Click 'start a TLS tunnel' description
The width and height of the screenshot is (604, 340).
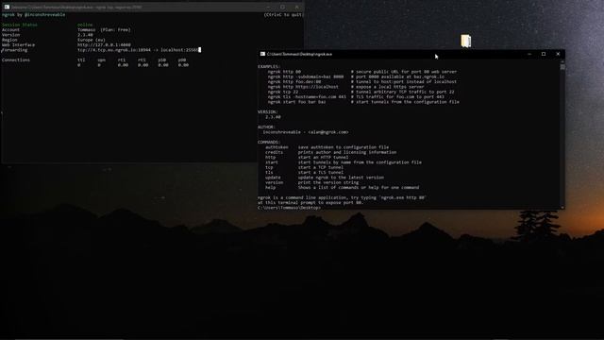(321, 172)
